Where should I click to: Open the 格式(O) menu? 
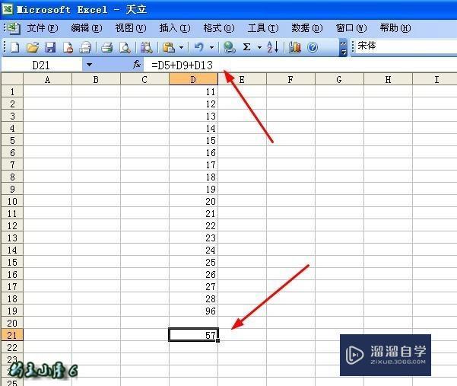coord(219,28)
